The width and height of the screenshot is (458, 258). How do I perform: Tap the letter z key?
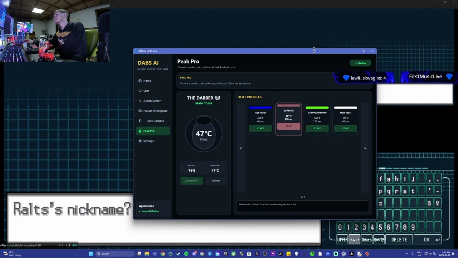click(x=381, y=203)
